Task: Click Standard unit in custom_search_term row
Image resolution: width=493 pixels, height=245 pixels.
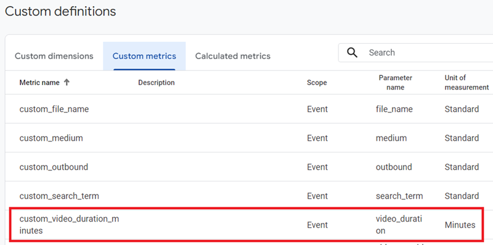Action: [x=462, y=196]
